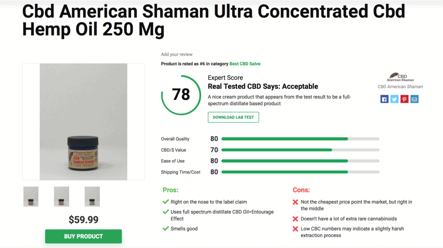This screenshot has height=248, width=443.
Task: Download the lab test report
Action: [x=233, y=117]
